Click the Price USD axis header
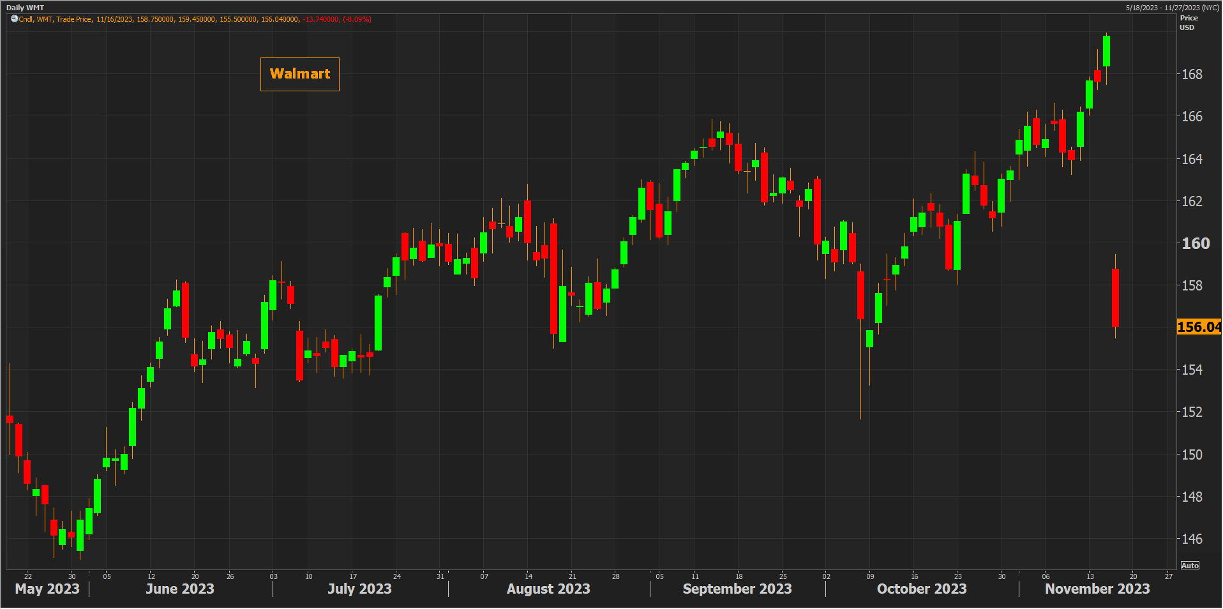The height and width of the screenshot is (609, 1223). (1188, 23)
